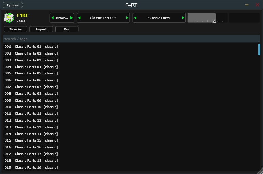Viewport: 263px width, 174px height.
Task: Open the Brow... page selector
Action: click(x=62, y=18)
